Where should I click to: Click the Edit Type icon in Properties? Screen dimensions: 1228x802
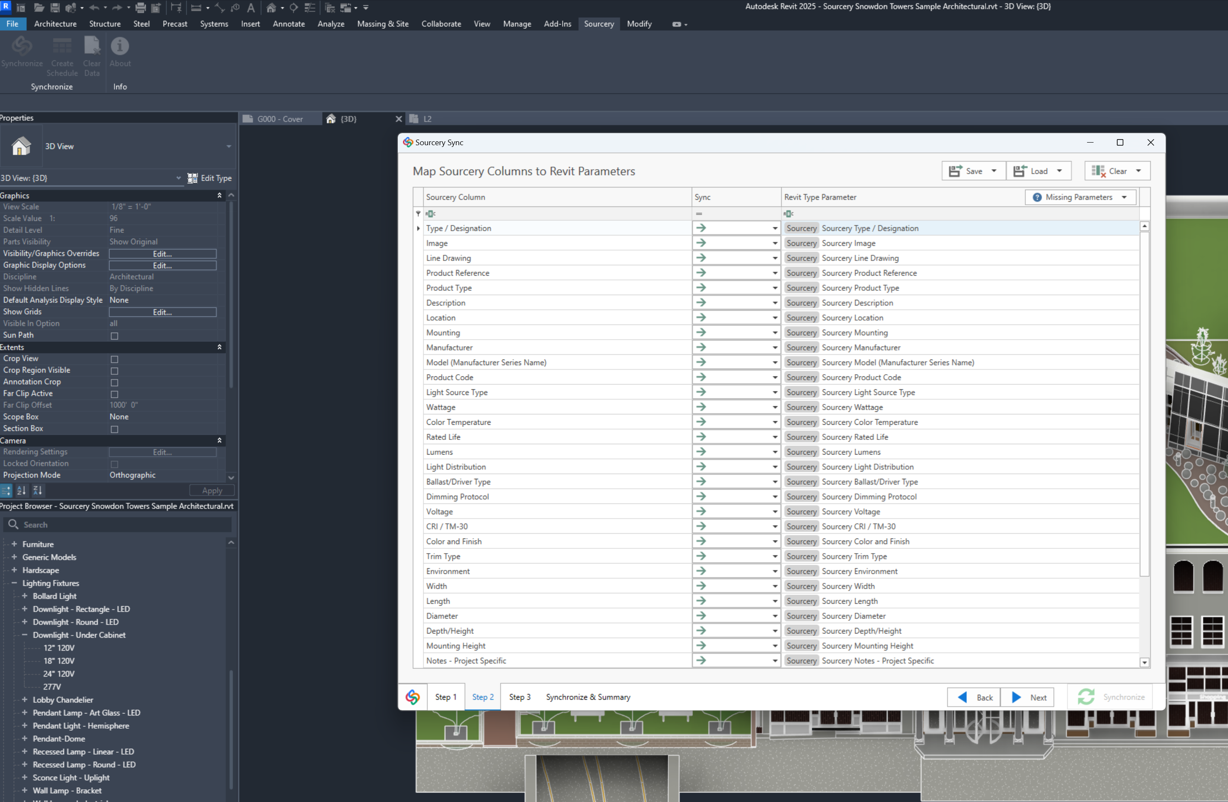point(192,178)
